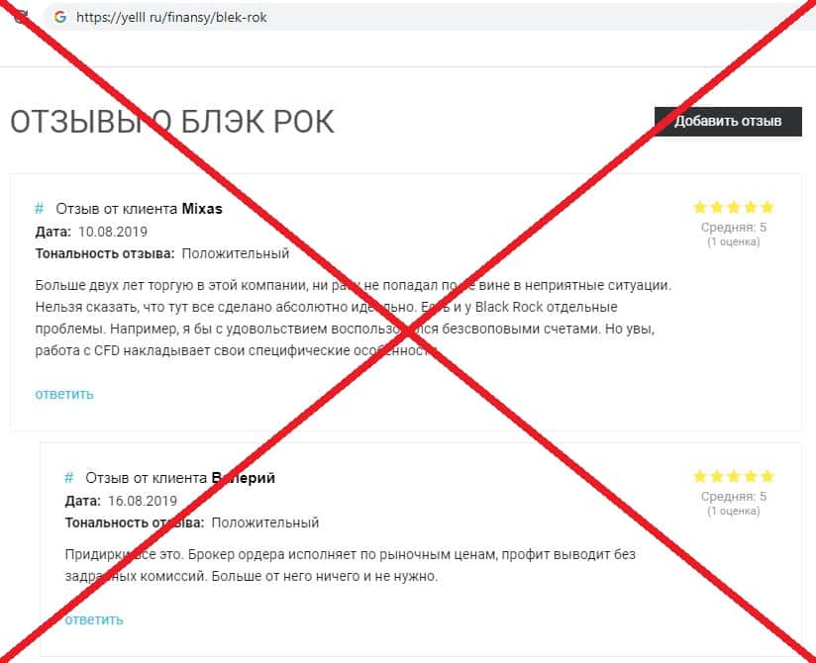Rate Валерий review with third star
Screen dimensions: 816x663
click(734, 476)
